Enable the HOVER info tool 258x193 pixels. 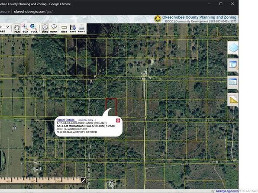pyautogui.click(x=54, y=29)
